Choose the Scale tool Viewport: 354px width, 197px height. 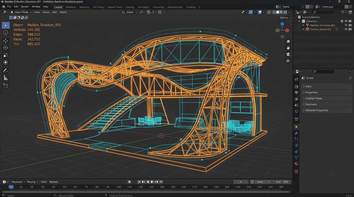(x=6, y=55)
